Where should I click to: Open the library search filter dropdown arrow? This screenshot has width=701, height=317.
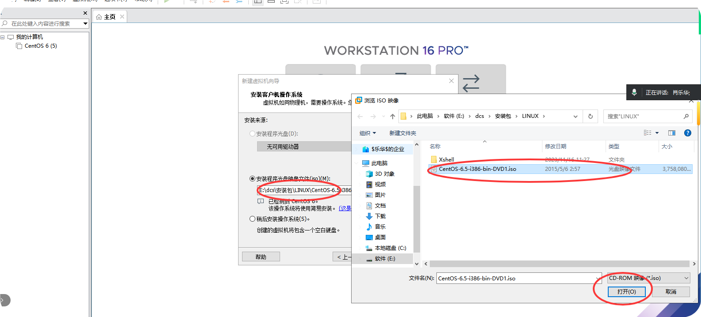85,23
